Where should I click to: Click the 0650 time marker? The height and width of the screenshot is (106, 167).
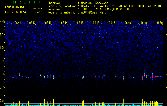160,23
